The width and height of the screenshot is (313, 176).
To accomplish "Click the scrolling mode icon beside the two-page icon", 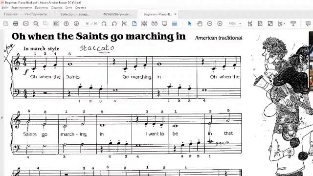I will pos(144,23).
